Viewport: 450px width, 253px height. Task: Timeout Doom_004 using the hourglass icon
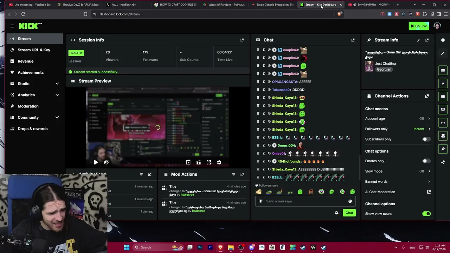point(263,145)
